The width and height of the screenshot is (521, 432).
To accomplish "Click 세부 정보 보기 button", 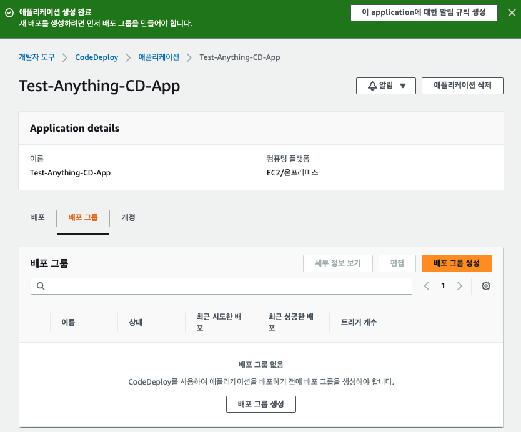I will coord(337,263).
